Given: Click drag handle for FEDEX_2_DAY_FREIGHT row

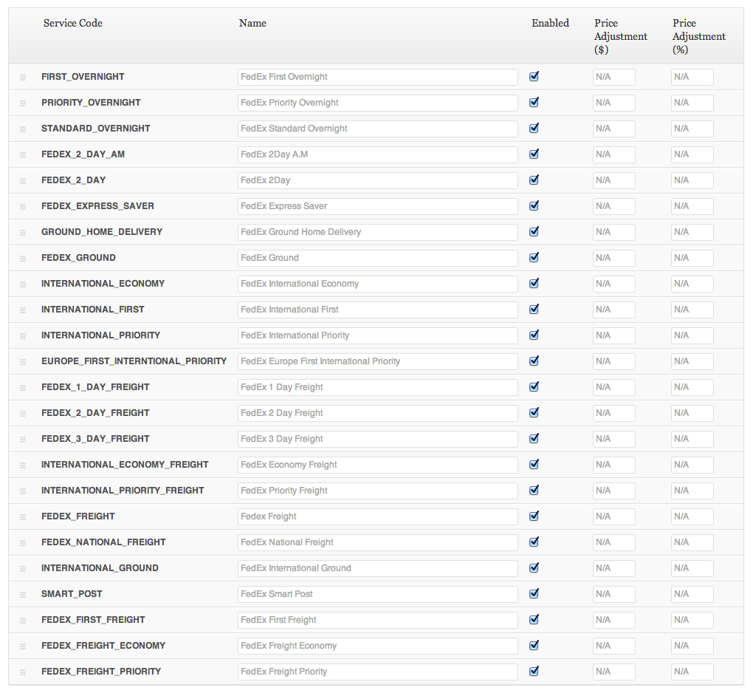Looking at the screenshot, I should (x=23, y=414).
